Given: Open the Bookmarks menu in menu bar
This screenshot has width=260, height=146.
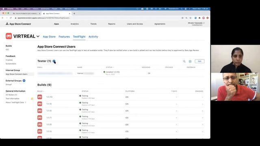Looking at the screenshot, I should coord(45,9).
